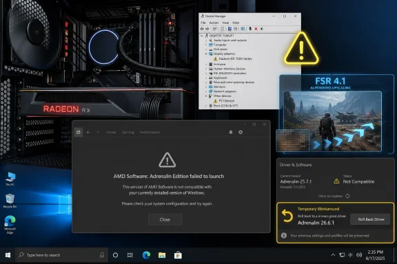397x264 pixels.
Task: Open This PC desktop icon
Action: (10, 179)
